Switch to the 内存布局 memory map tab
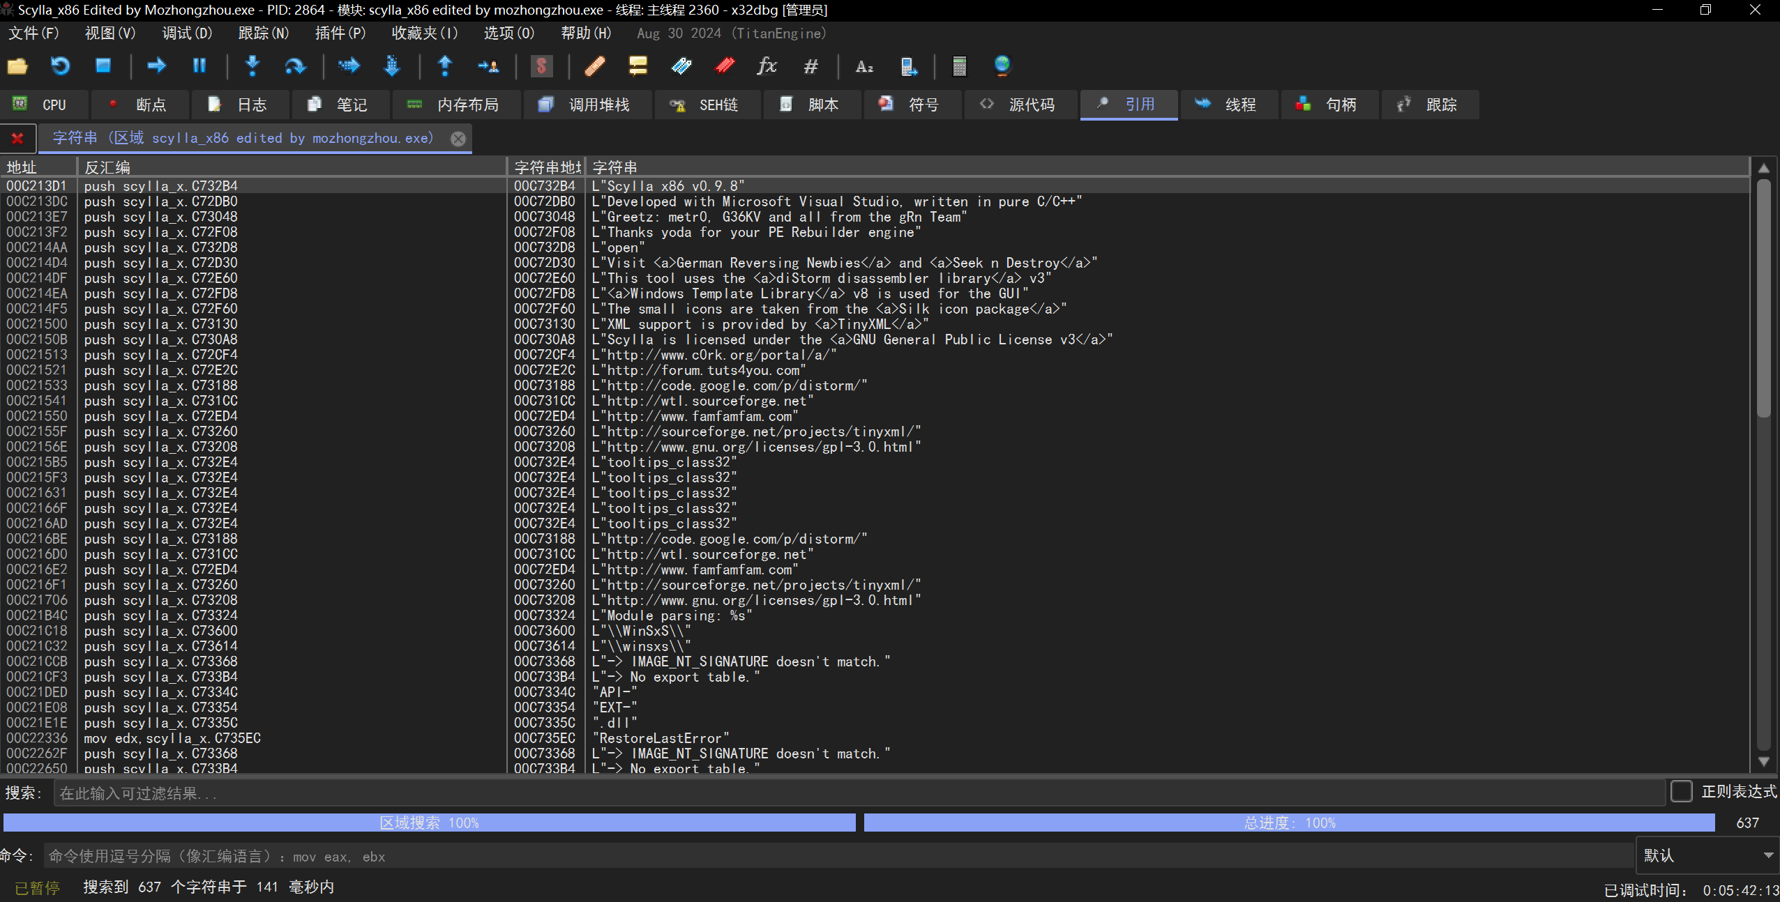 pos(456,105)
